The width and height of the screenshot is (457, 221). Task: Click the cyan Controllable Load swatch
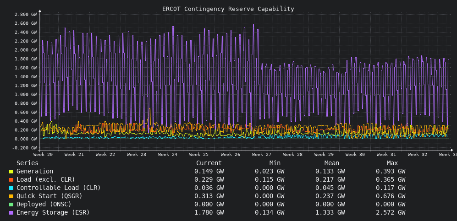(x=11, y=188)
